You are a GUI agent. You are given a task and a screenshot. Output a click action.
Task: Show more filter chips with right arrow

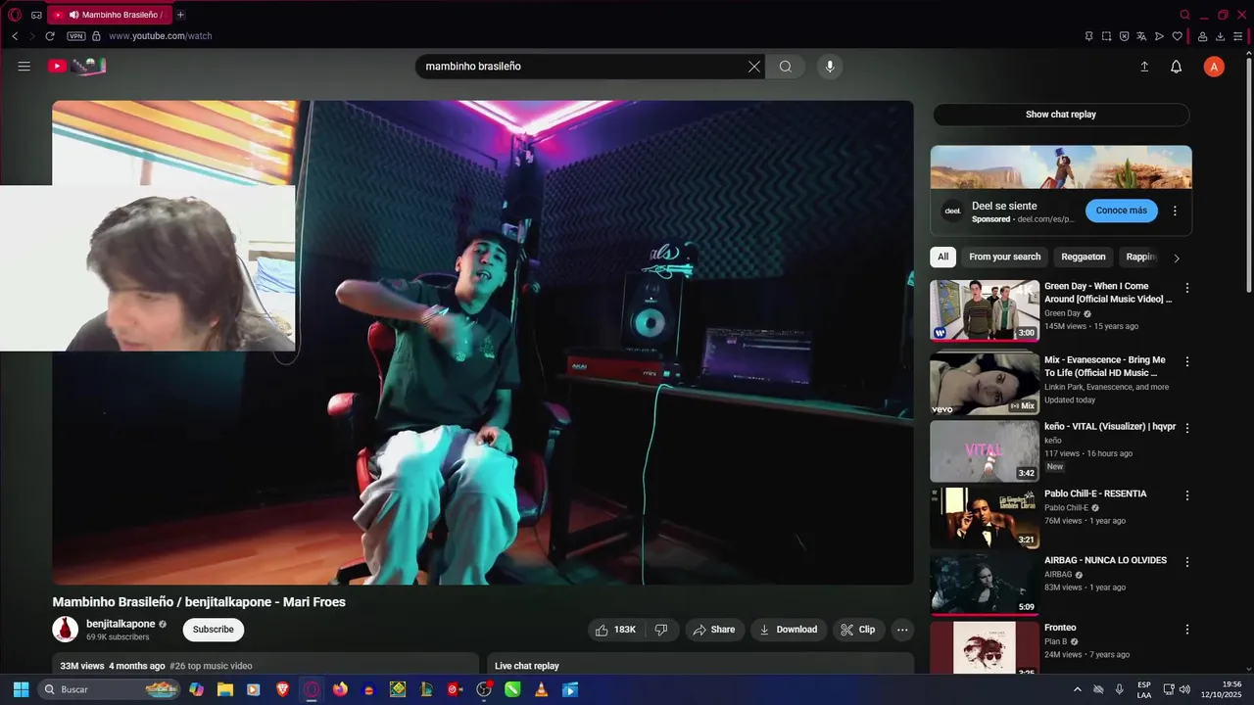pos(1177,258)
